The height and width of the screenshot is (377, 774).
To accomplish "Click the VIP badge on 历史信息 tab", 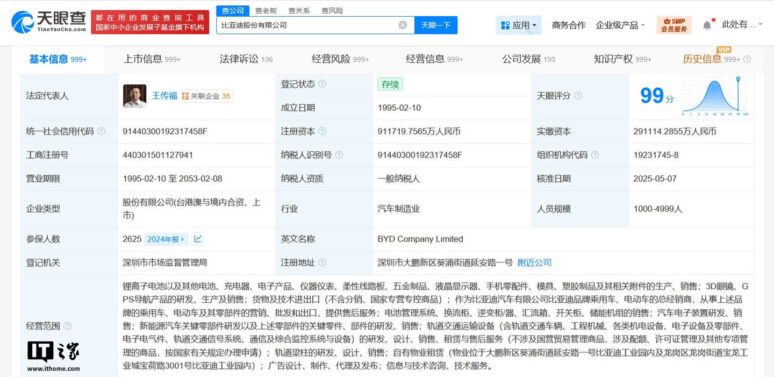I will (724, 49).
